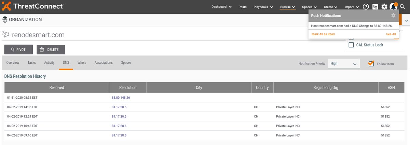Open the Posts menu
The height and width of the screenshot is (145, 410).
tap(243, 7)
